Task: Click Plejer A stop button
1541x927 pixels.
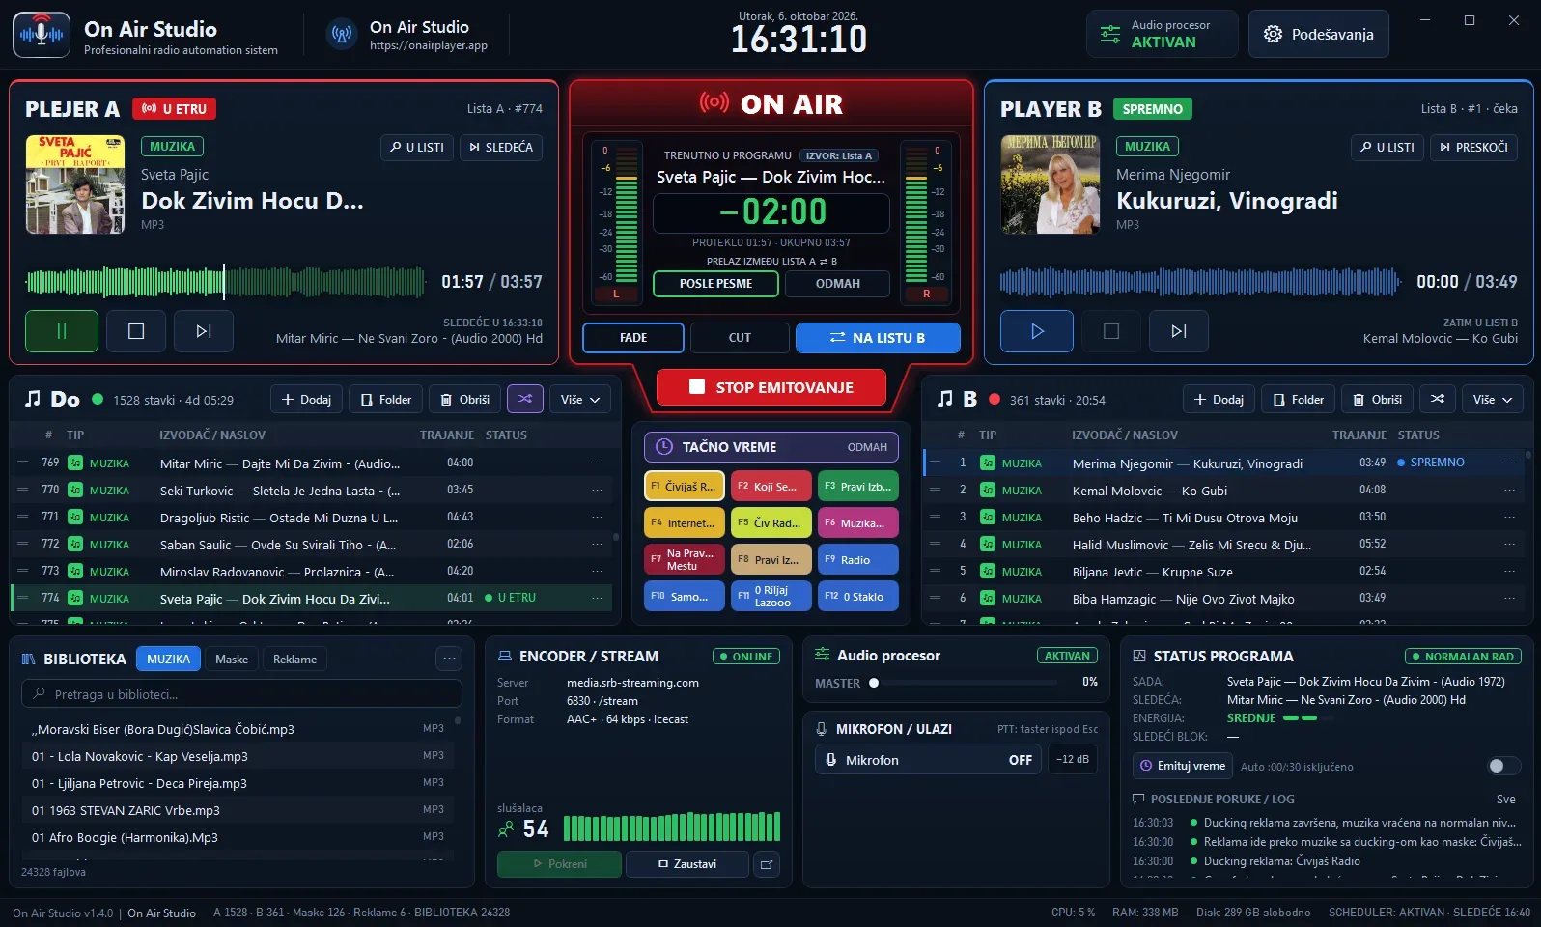Action: tap(136, 331)
